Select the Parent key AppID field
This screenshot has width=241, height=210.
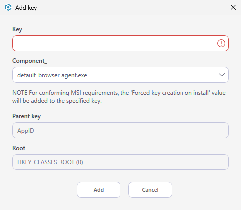click(x=120, y=130)
